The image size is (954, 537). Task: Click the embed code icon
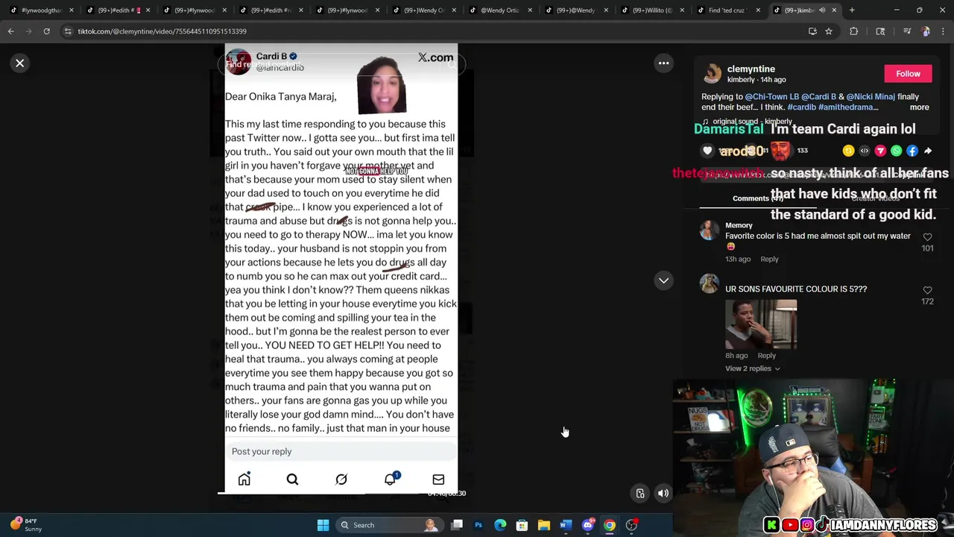[x=865, y=151]
